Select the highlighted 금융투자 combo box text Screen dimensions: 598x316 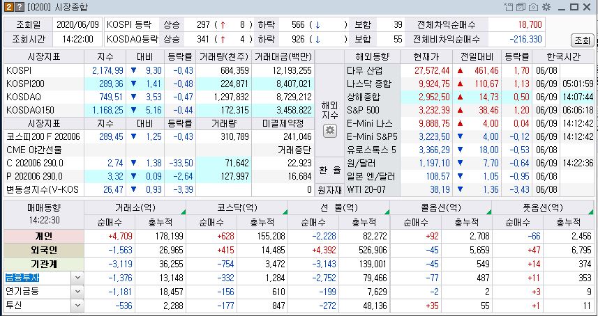coord(22,278)
